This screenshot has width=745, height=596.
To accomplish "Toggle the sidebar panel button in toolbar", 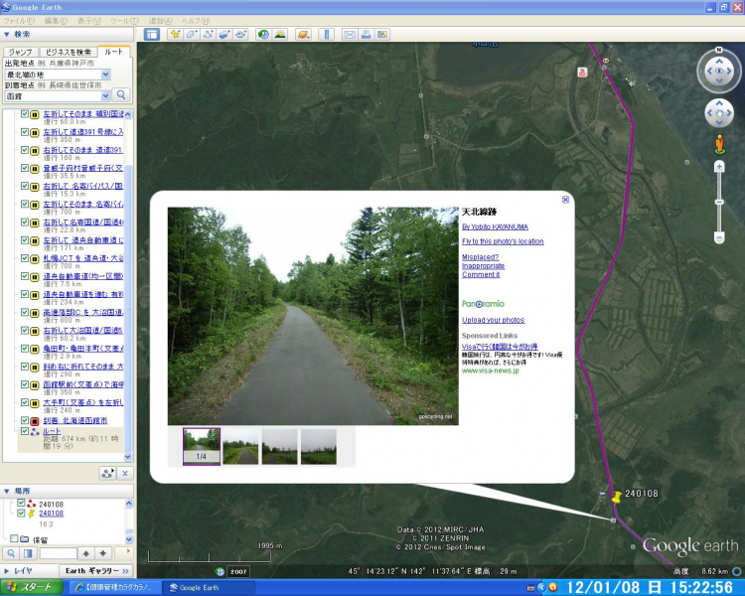I will point(152,34).
